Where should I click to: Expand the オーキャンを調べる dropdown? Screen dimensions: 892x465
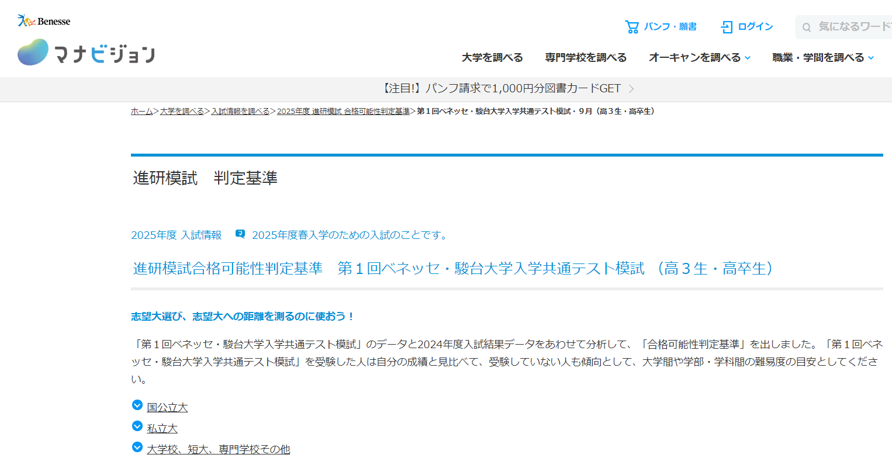(699, 57)
